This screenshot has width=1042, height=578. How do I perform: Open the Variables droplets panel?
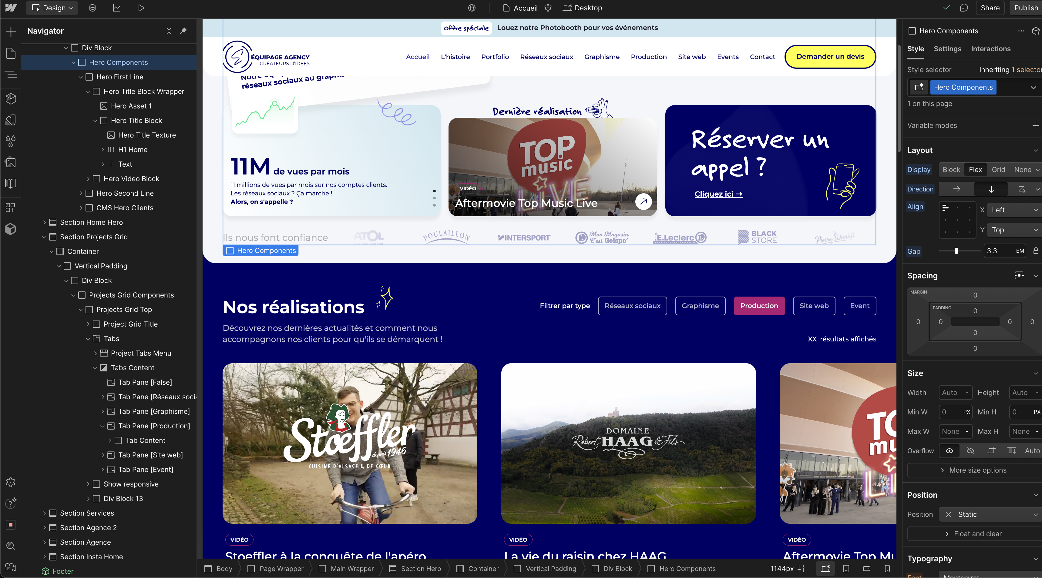point(11,141)
